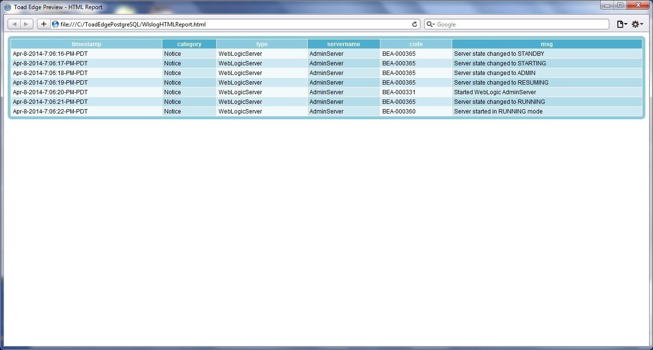
Task: Click AdminServer in the 7:06:22 row
Action: click(x=326, y=112)
